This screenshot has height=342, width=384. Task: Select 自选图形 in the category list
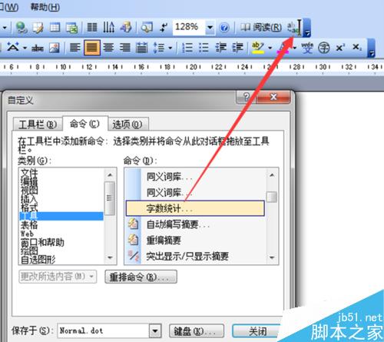(x=61, y=260)
